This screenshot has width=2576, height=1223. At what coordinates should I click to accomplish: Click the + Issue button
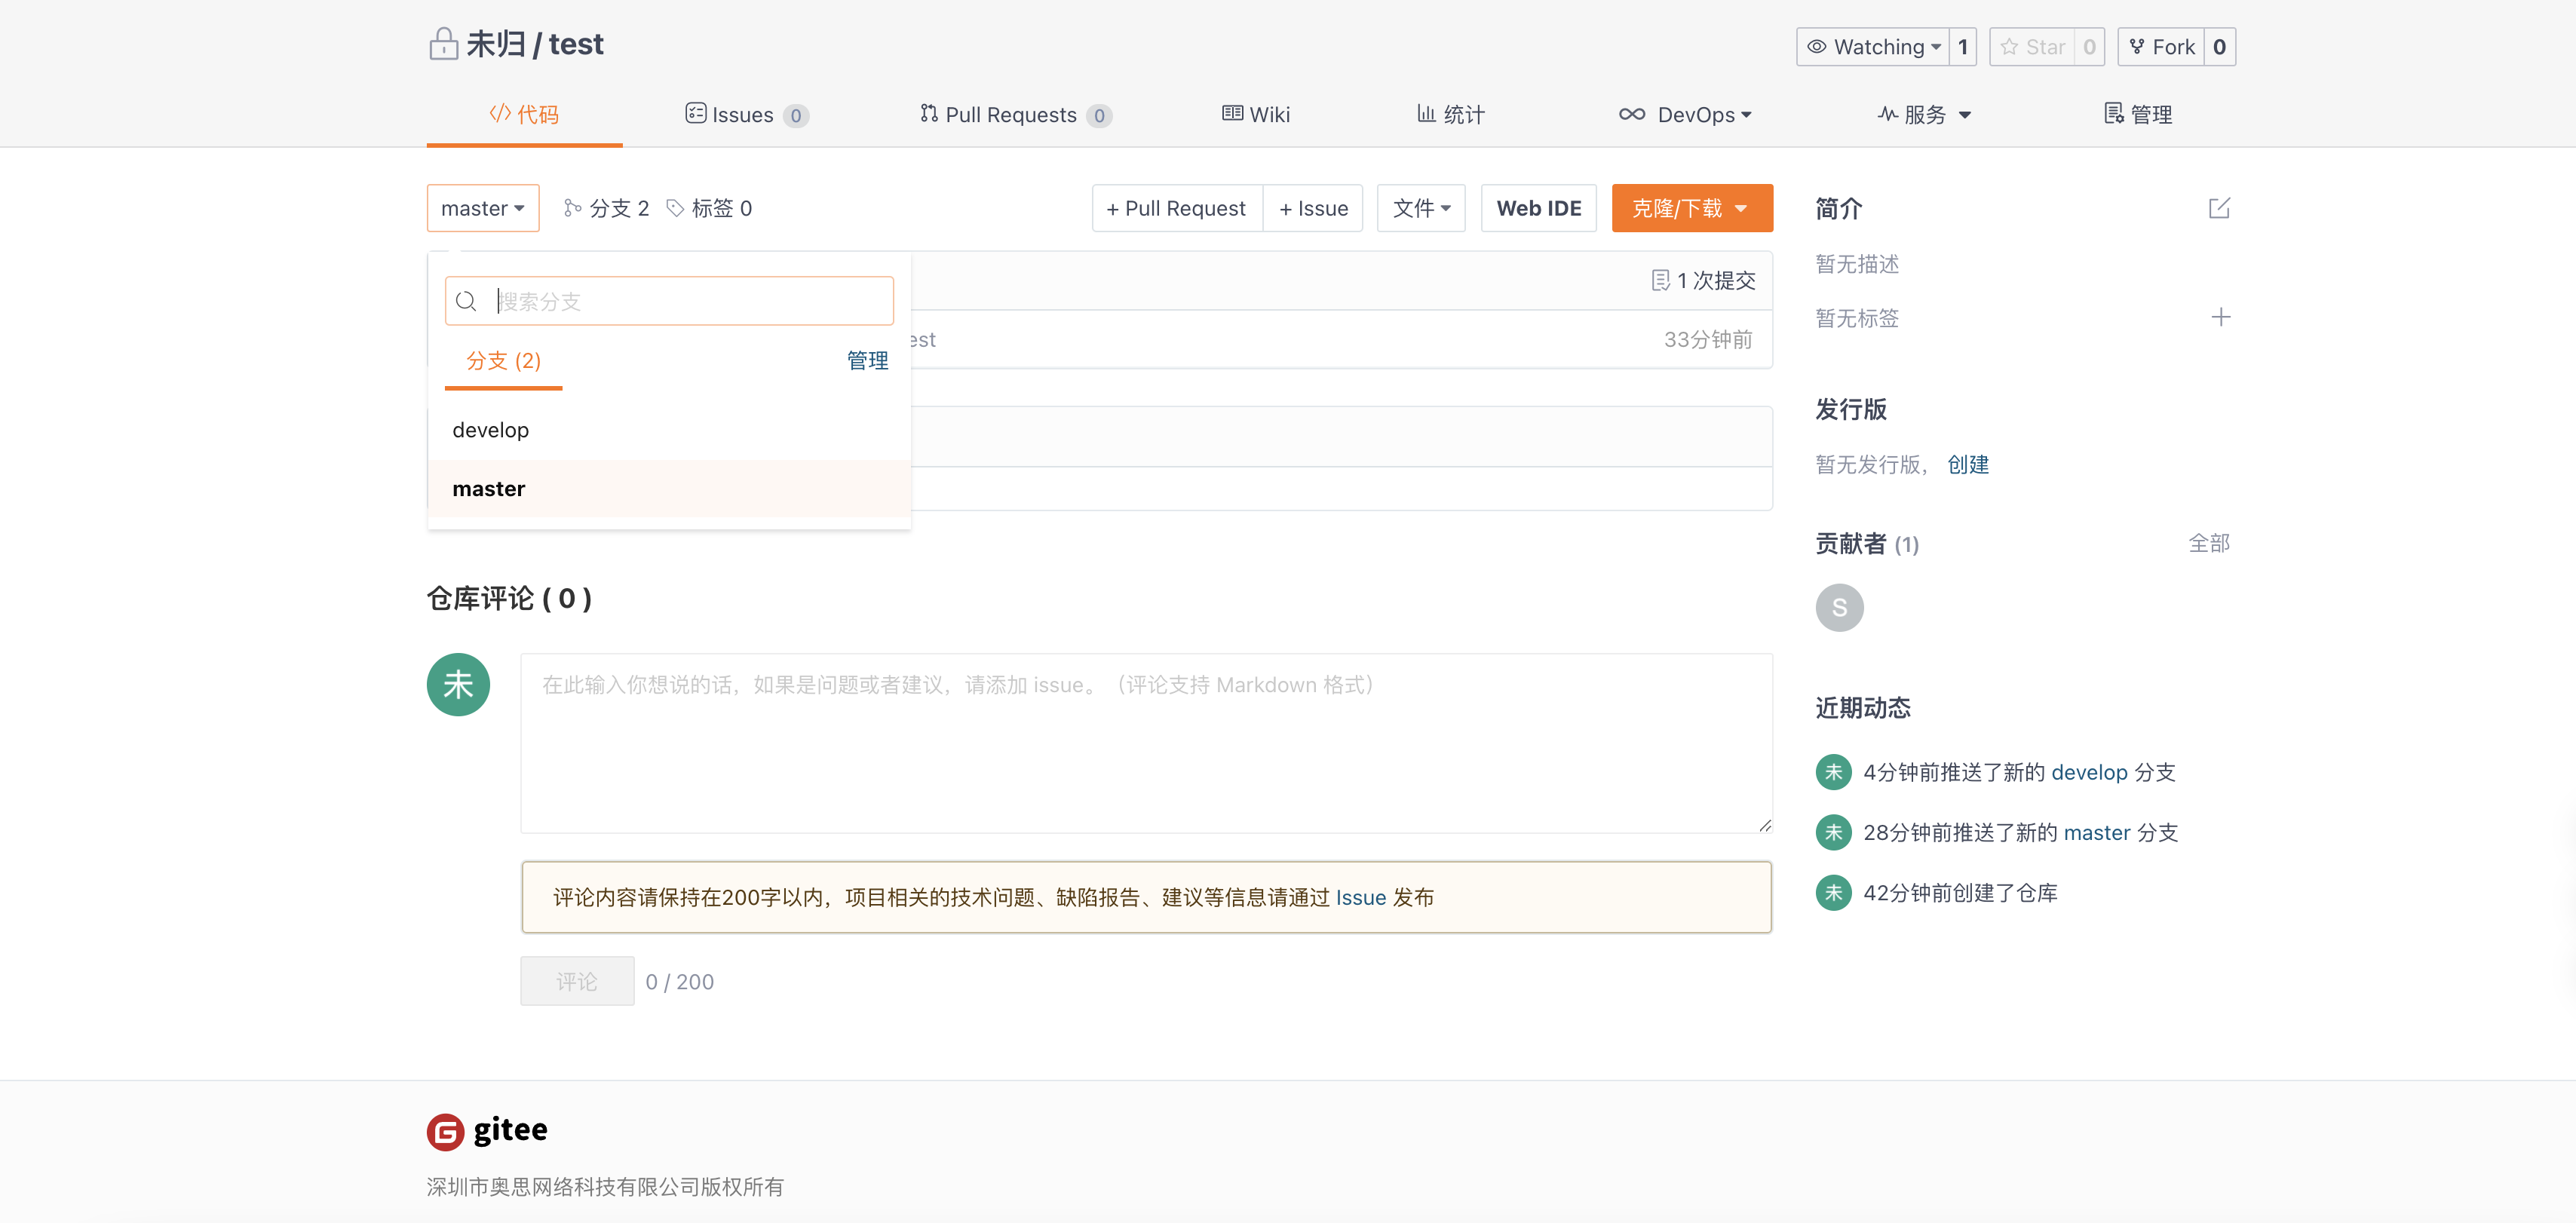pos(1313,208)
